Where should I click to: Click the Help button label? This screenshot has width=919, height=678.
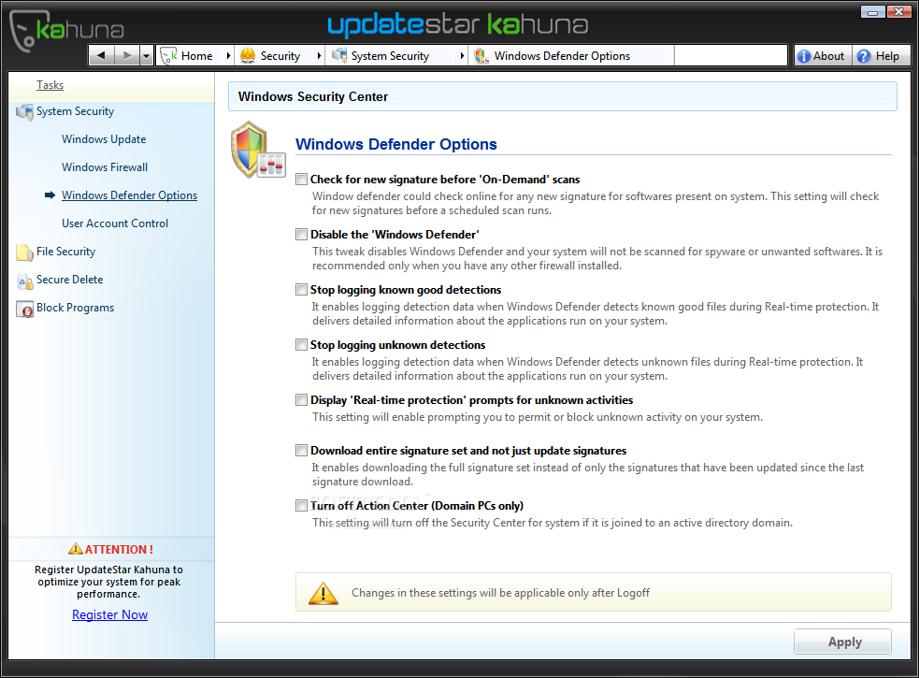pos(887,56)
